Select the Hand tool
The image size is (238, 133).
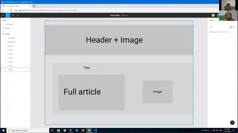coord(13,15)
